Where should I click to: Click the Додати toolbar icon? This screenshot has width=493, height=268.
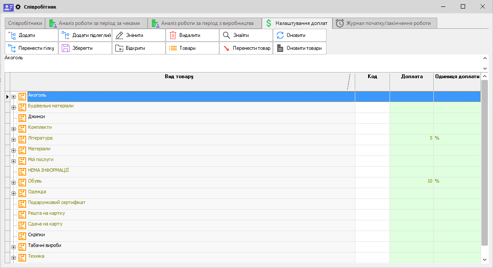click(12, 35)
